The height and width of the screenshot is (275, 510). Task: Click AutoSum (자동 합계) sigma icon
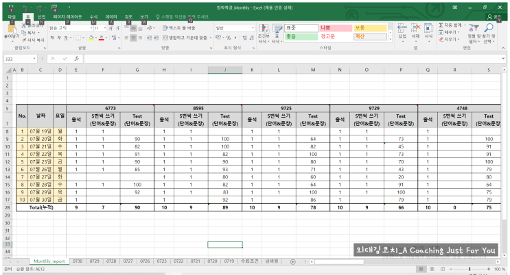441,25
